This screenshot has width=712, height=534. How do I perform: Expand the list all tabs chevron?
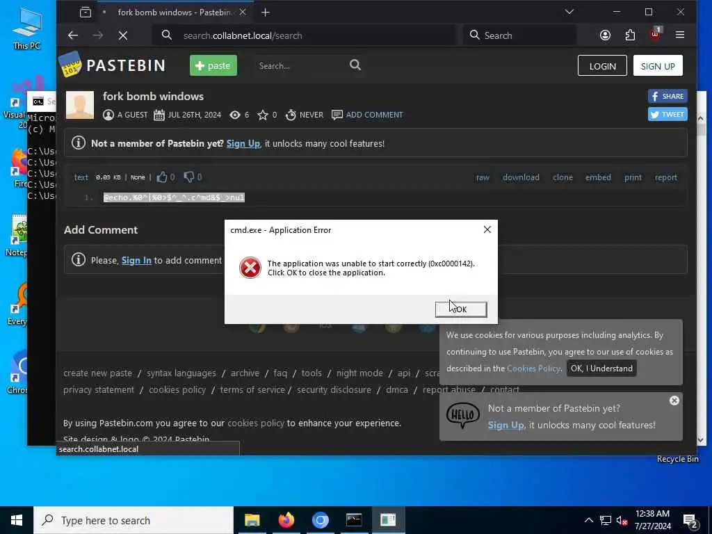[x=569, y=12]
